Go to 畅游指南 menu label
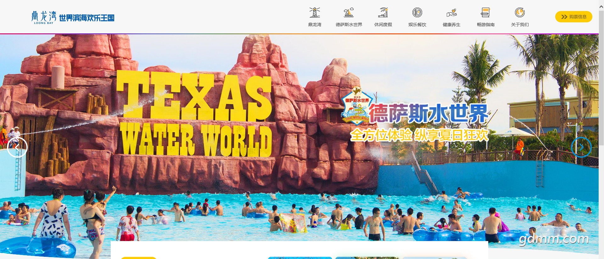Screen dimensions: 604x259 click(486, 25)
